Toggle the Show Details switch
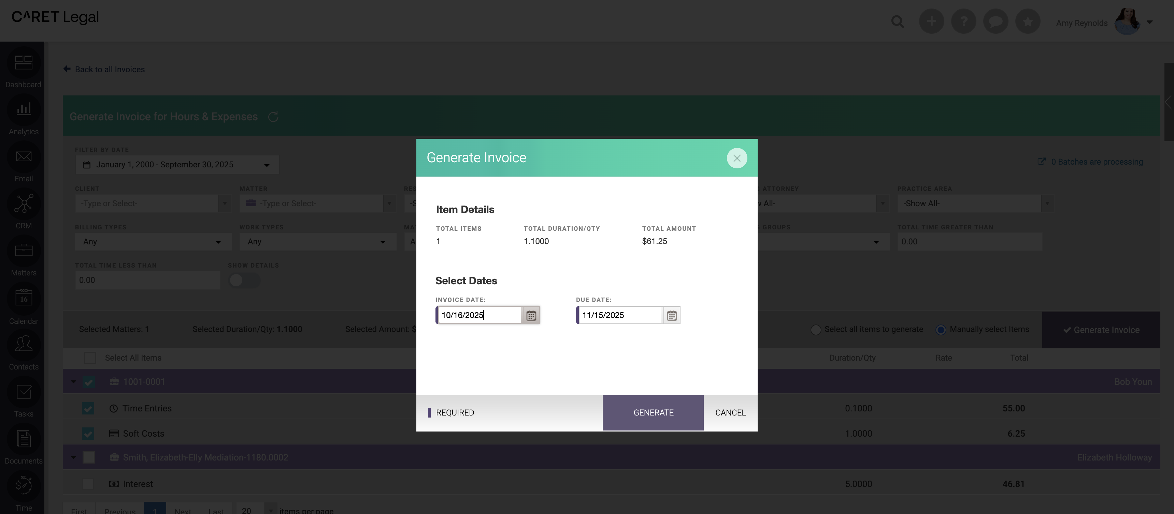Image resolution: width=1174 pixels, height=514 pixels. [x=244, y=280]
